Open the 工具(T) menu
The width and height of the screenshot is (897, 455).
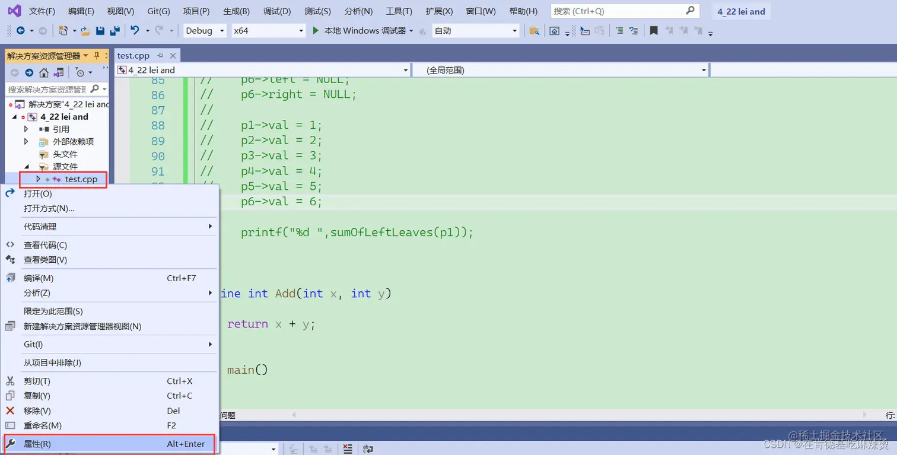399,11
